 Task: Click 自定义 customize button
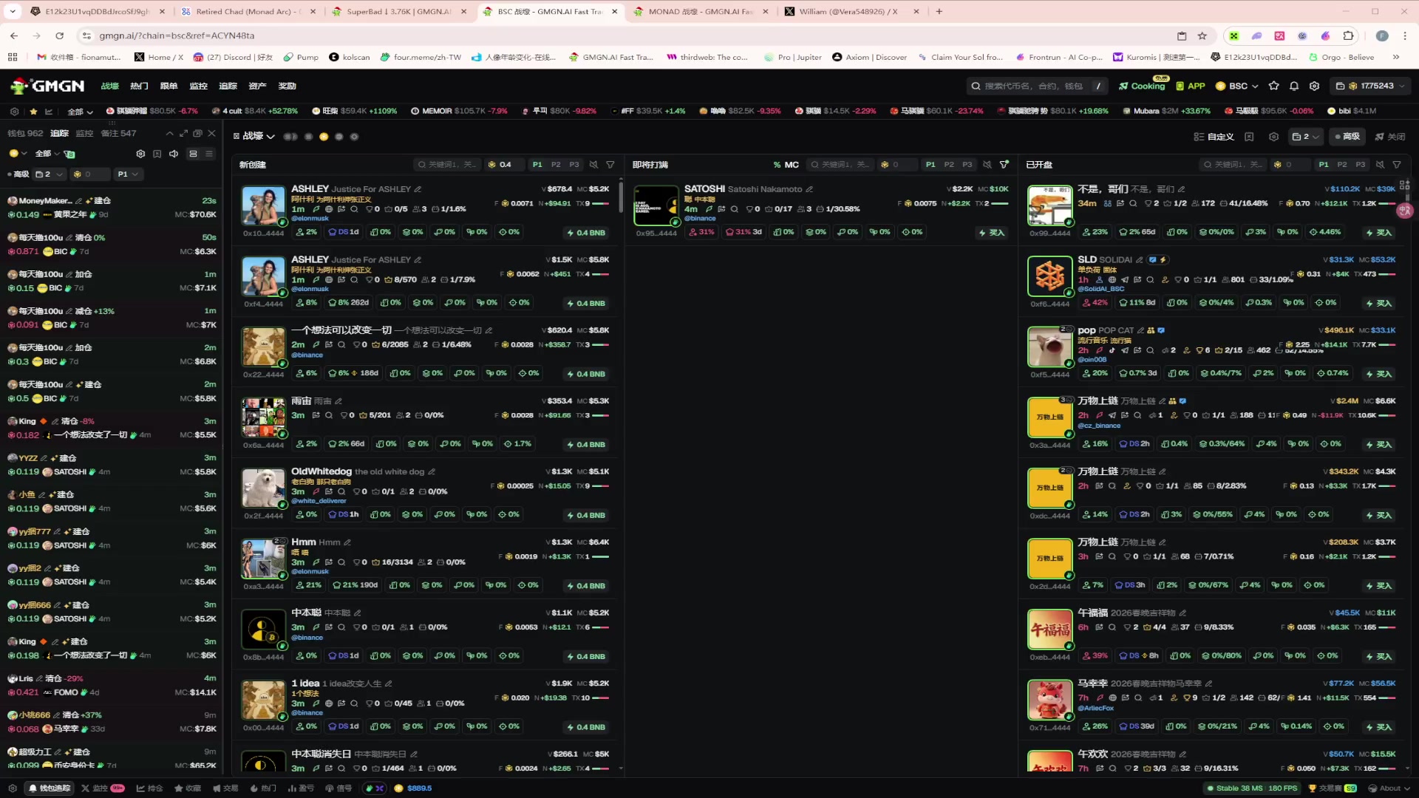(1214, 137)
